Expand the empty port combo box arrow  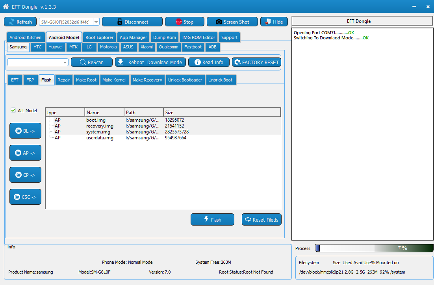click(x=65, y=62)
